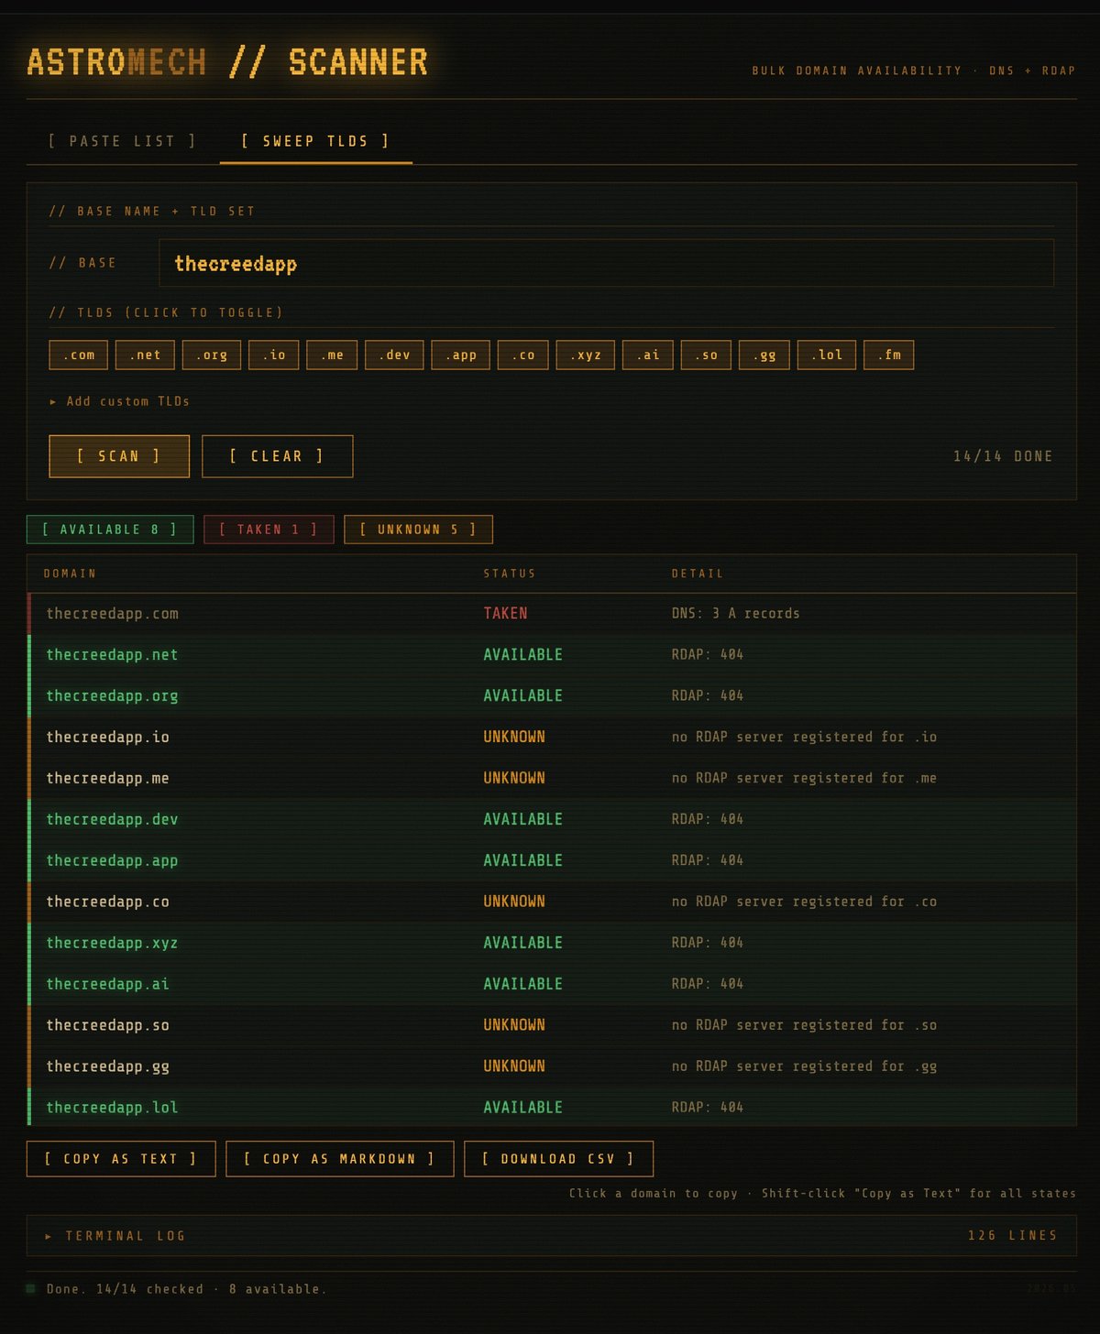Click the Copy as Text button
Screen dimensions: 1100x1334
pos(121,1159)
